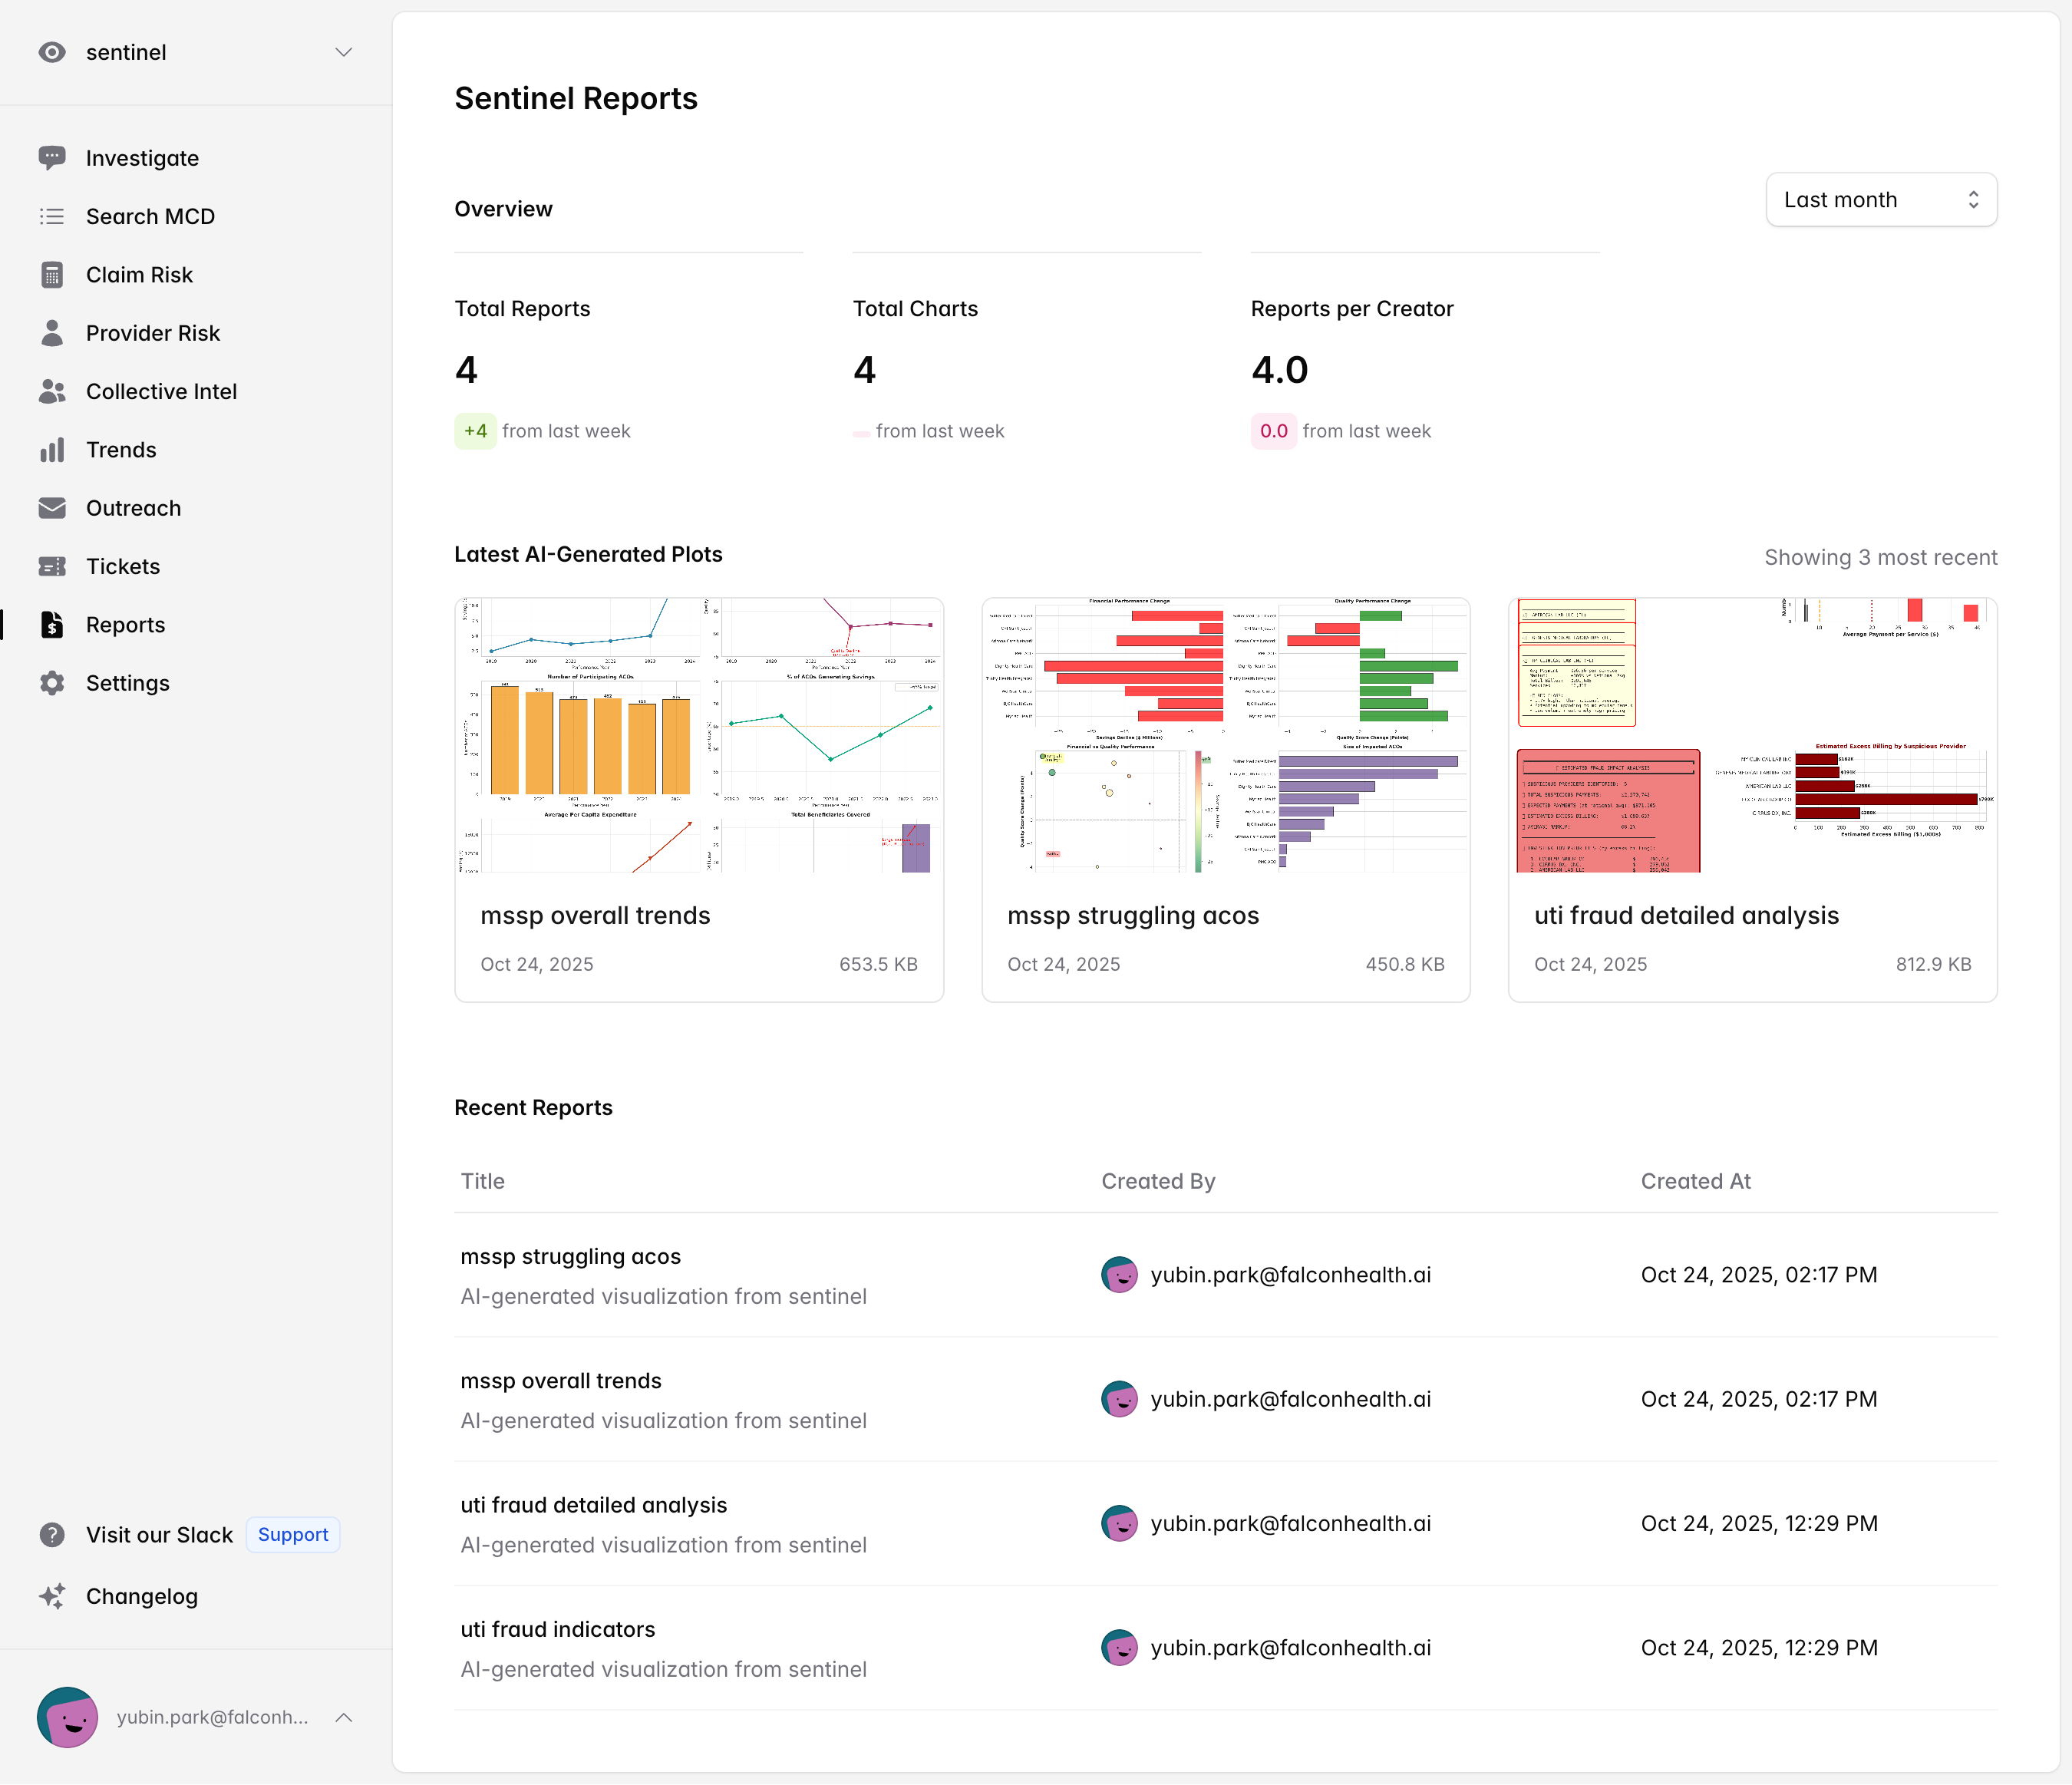2072x1785 pixels.
Task: Click the Trends bar chart icon
Action: tap(52, 450)
